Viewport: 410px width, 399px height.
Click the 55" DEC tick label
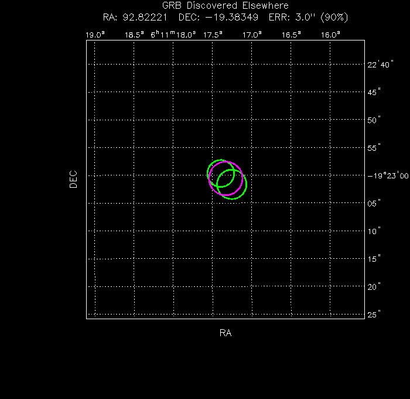pyautogui.click(x=374, y=148)
